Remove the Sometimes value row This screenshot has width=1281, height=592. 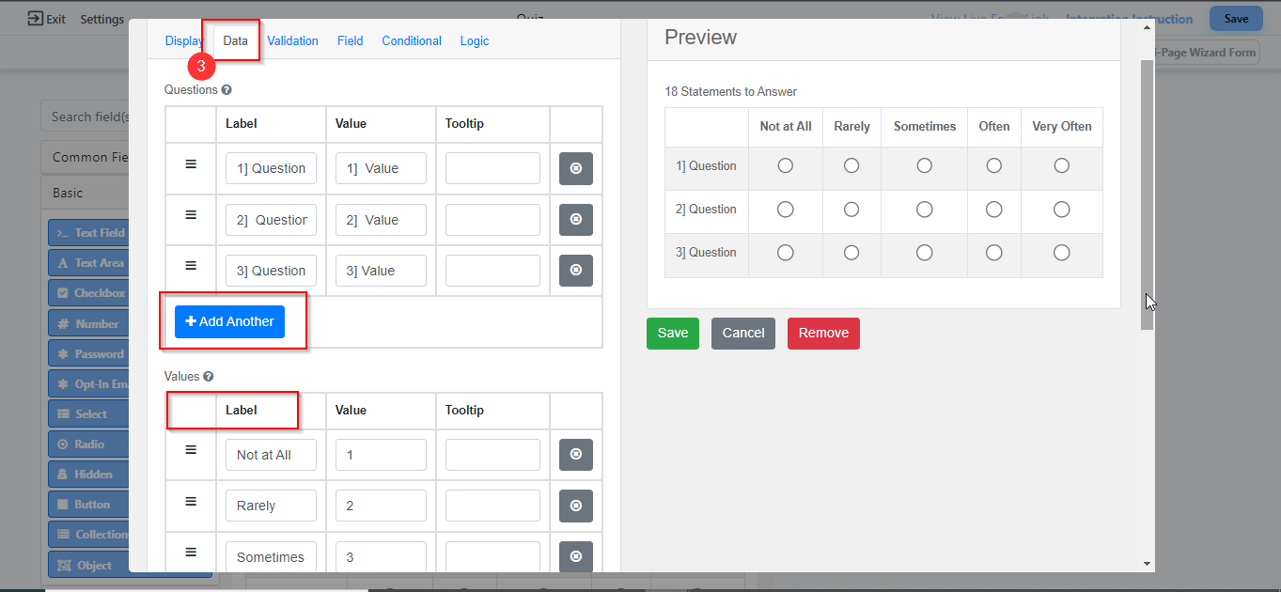(575, 557)
